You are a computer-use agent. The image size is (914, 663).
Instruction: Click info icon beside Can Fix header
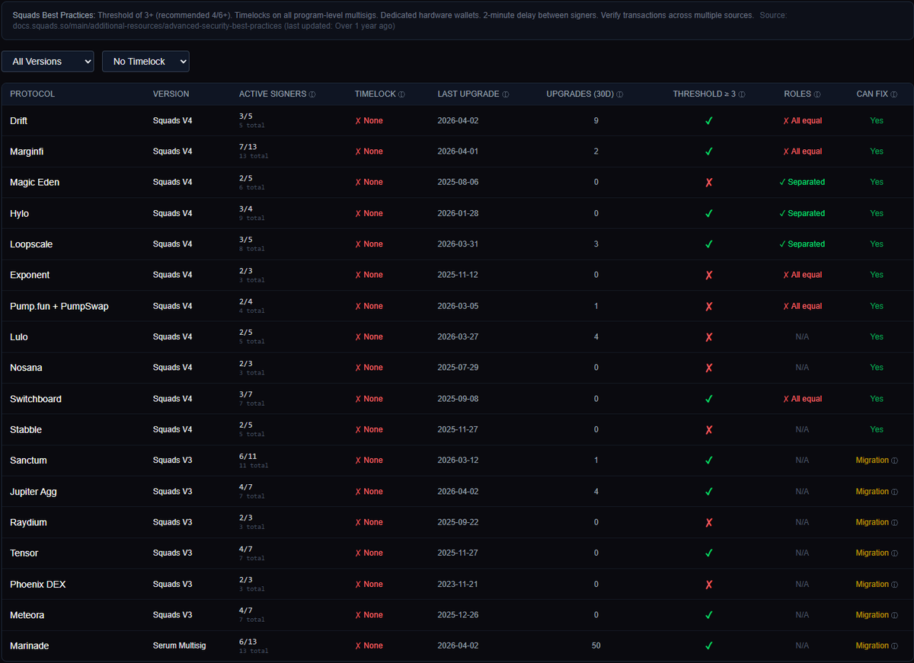[x=895, y=94]
